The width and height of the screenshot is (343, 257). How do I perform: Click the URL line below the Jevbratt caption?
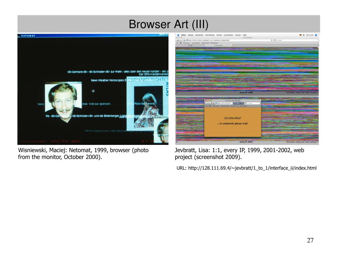247,168
